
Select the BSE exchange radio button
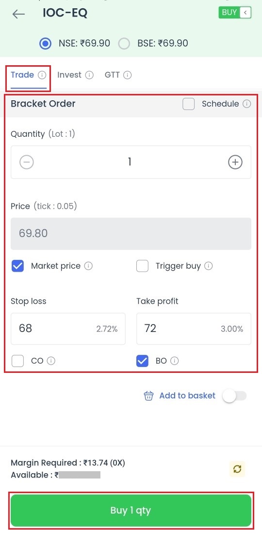coord(124,44)
